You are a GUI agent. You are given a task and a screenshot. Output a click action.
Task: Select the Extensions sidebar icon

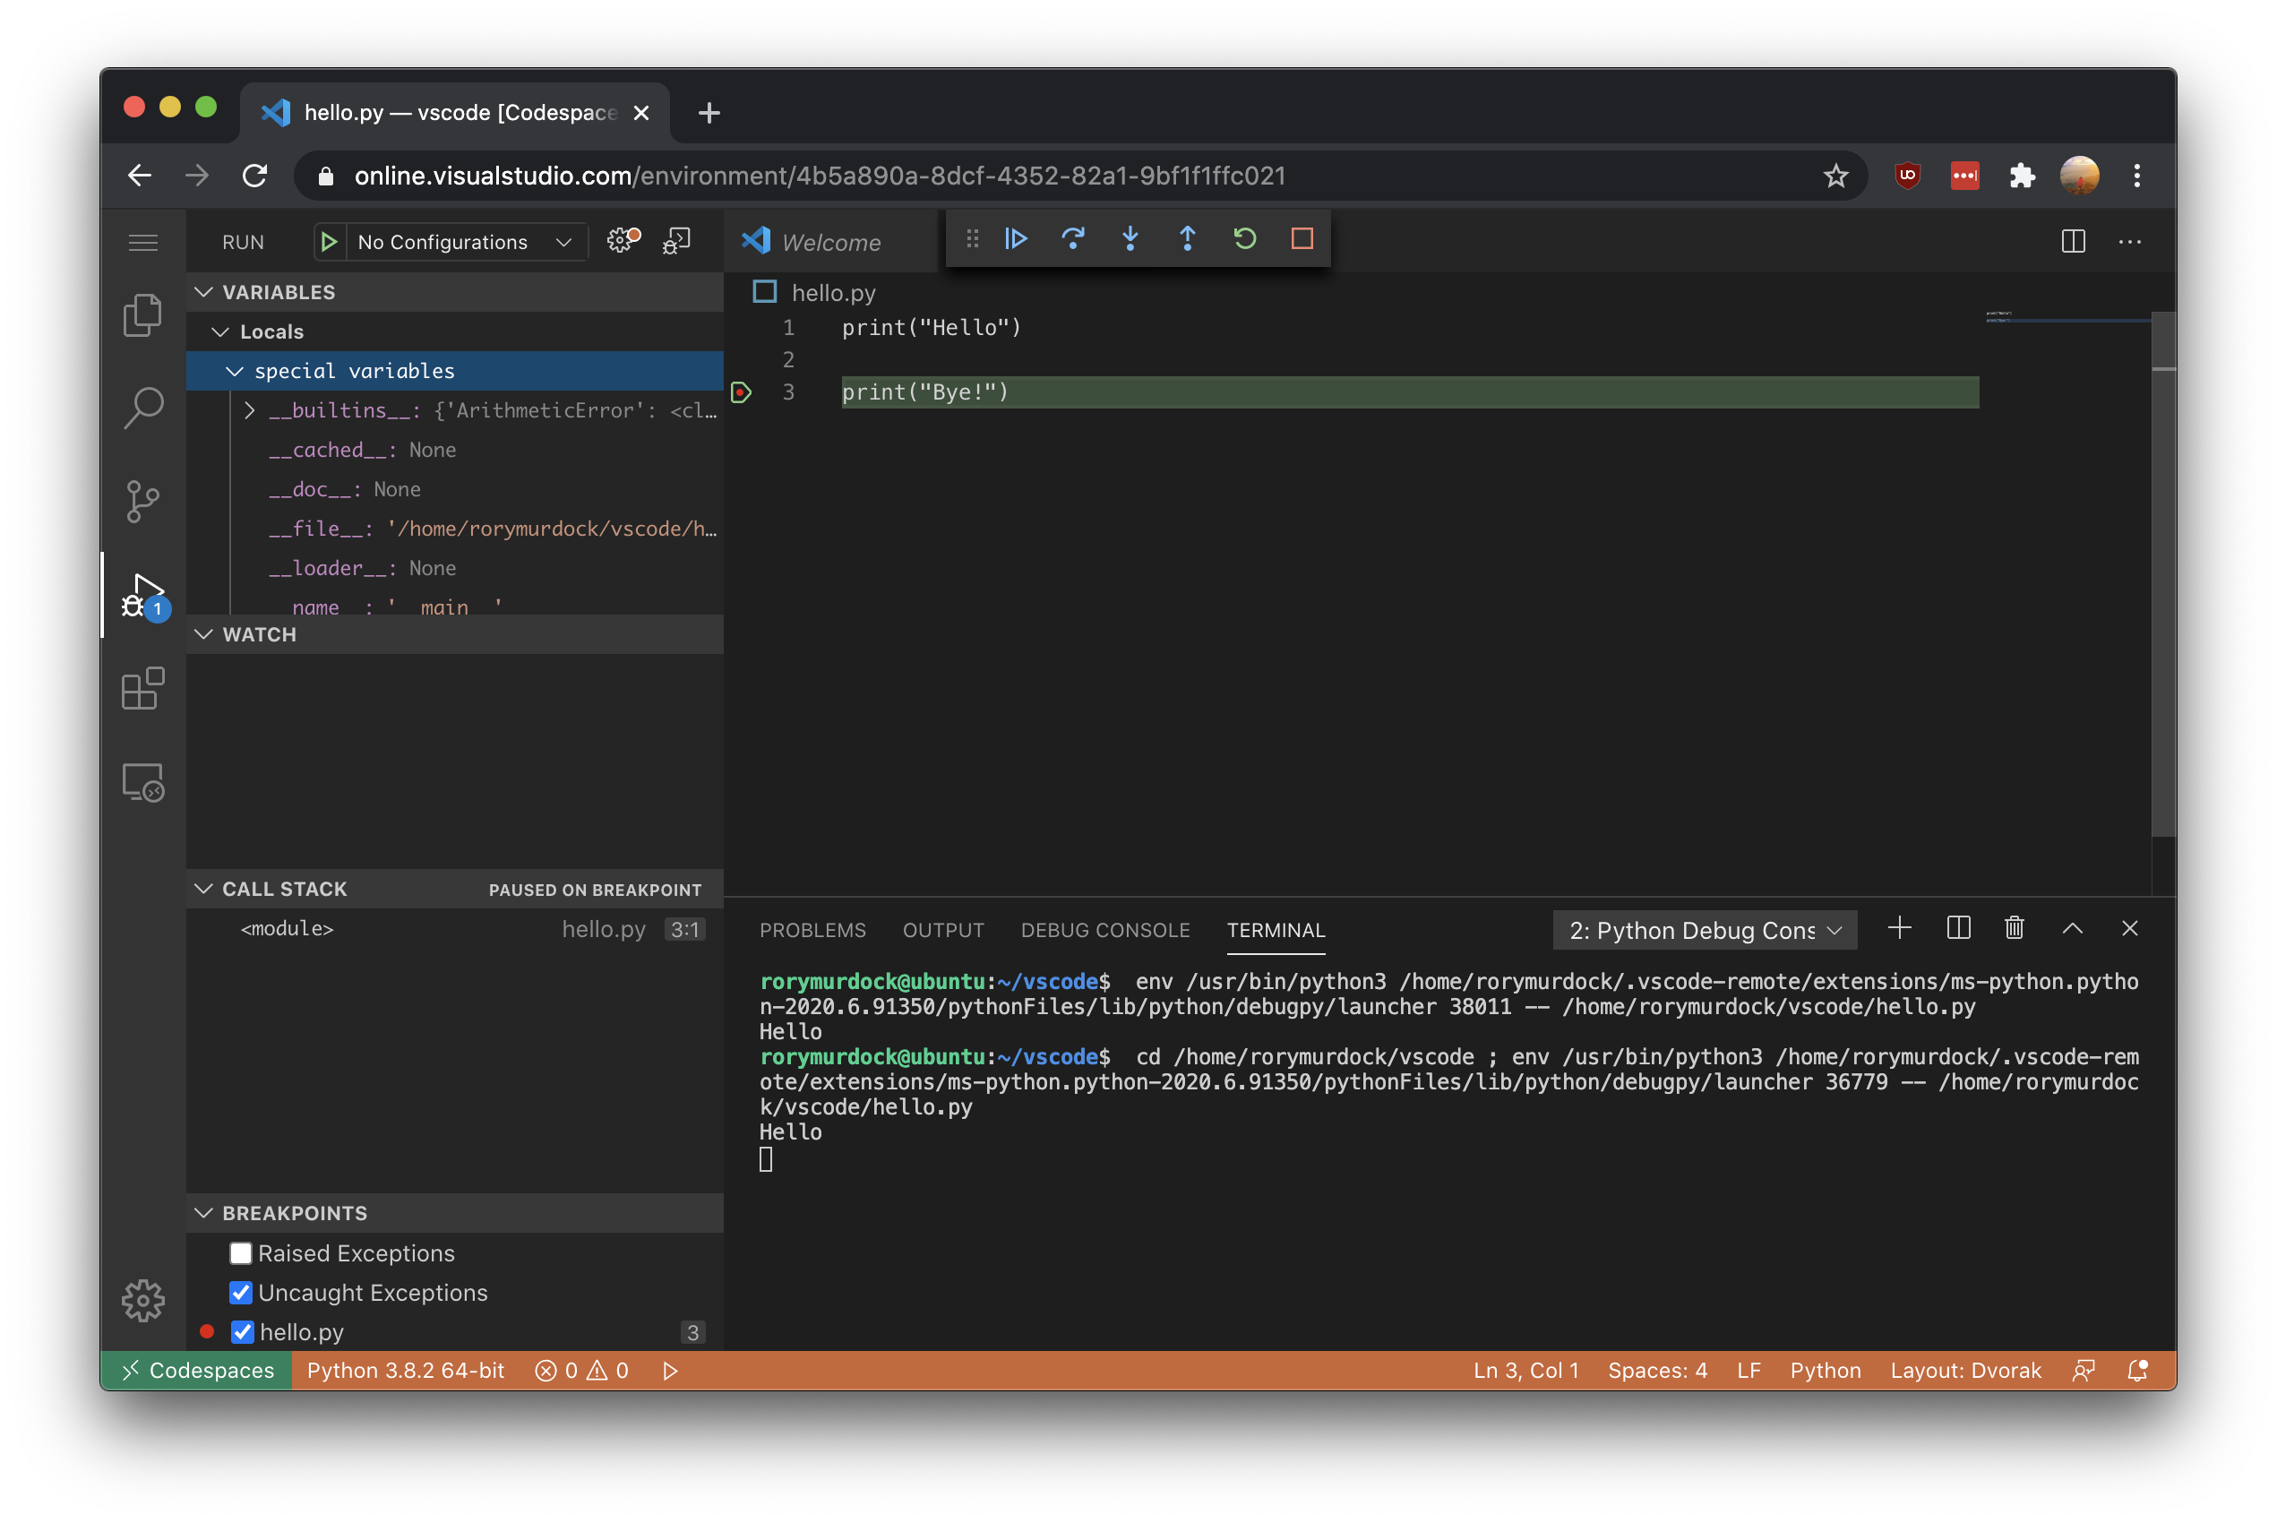coord(142,693)
